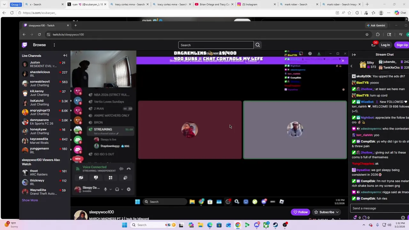The image size is (409, 230).
Task: Open shazdelicious channel in sidebar
Action: tap(44, 74)
